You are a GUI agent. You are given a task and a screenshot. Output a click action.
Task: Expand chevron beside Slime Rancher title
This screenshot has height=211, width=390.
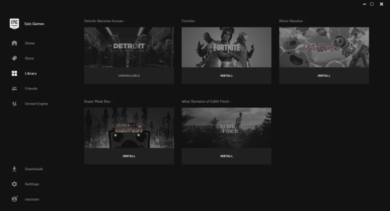305,21
